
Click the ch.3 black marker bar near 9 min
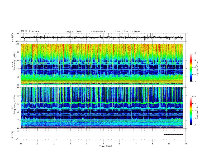(173, 135)
